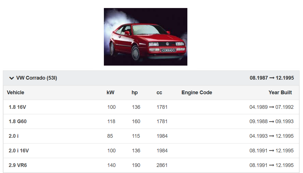This screenshot has width=303, height=173.
Task: Click the VW Corrado (53I) section title
Action: tap(36, 78)
